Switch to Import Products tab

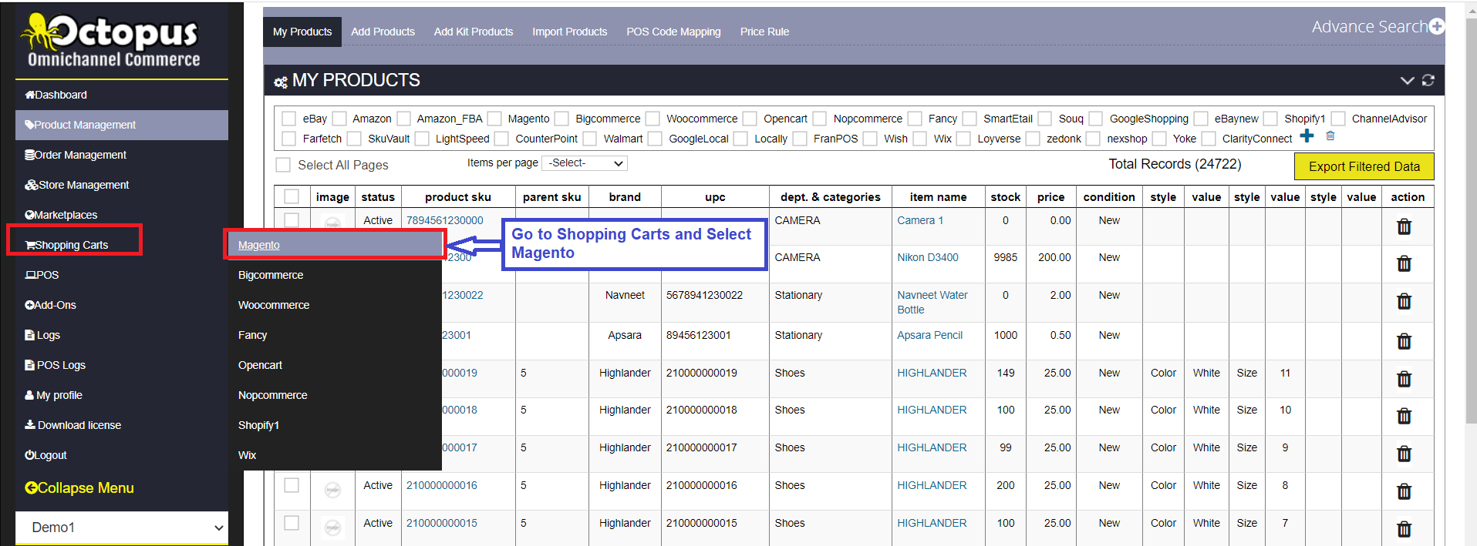click(569, 32)
